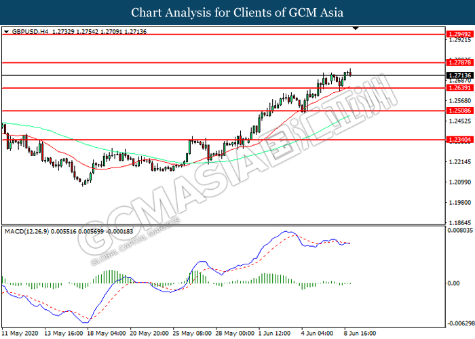Screen dimensions: 475x339
Task: Click the MACD(12,26,9) indicator label
Action: click(26, 231)
